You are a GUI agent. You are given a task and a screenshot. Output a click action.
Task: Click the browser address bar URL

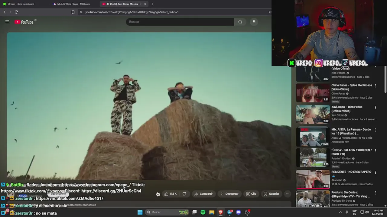coord(132,12)
